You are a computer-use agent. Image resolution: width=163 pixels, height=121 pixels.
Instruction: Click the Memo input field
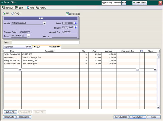(45, 42)
